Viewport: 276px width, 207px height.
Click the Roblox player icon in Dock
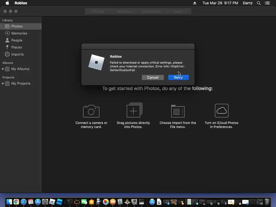point(52,202)
